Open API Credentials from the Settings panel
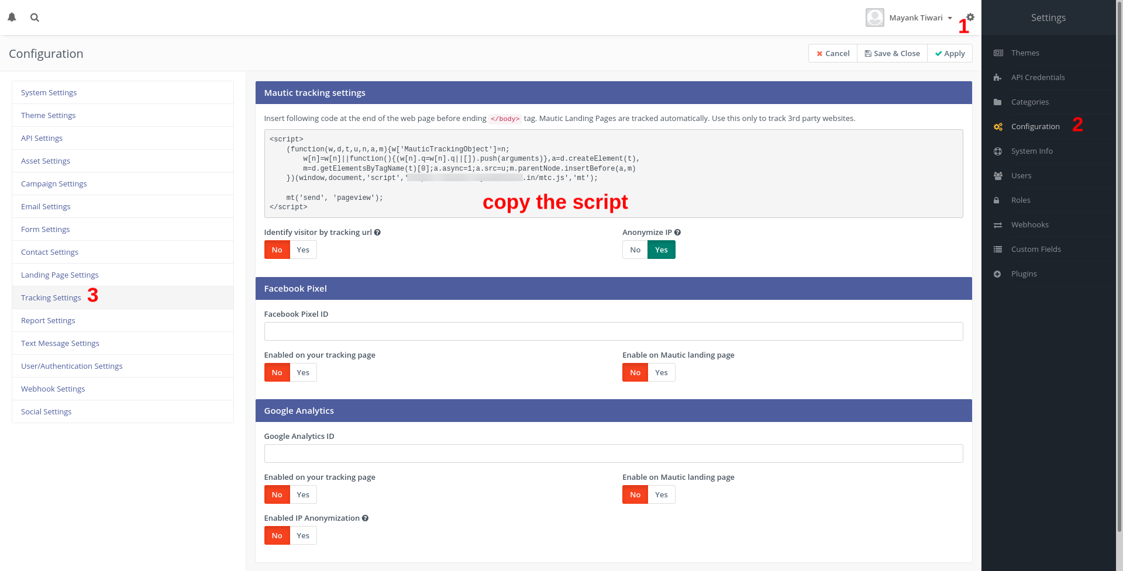Viewport: 1123px width, 571px height. (998, 77)
